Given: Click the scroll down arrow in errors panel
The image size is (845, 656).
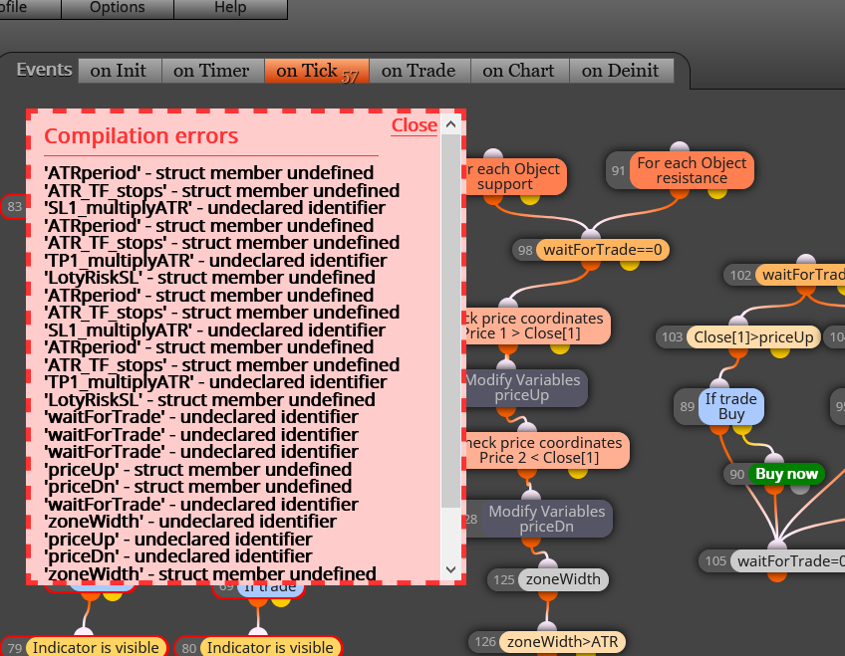Looking at the screenshot, I should pyautogui.click(x=451, y=569).
